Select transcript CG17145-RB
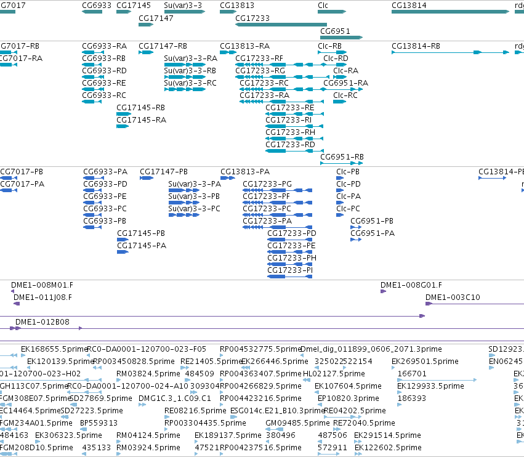Viewport: 524px width, 457px height. point(140,108)
